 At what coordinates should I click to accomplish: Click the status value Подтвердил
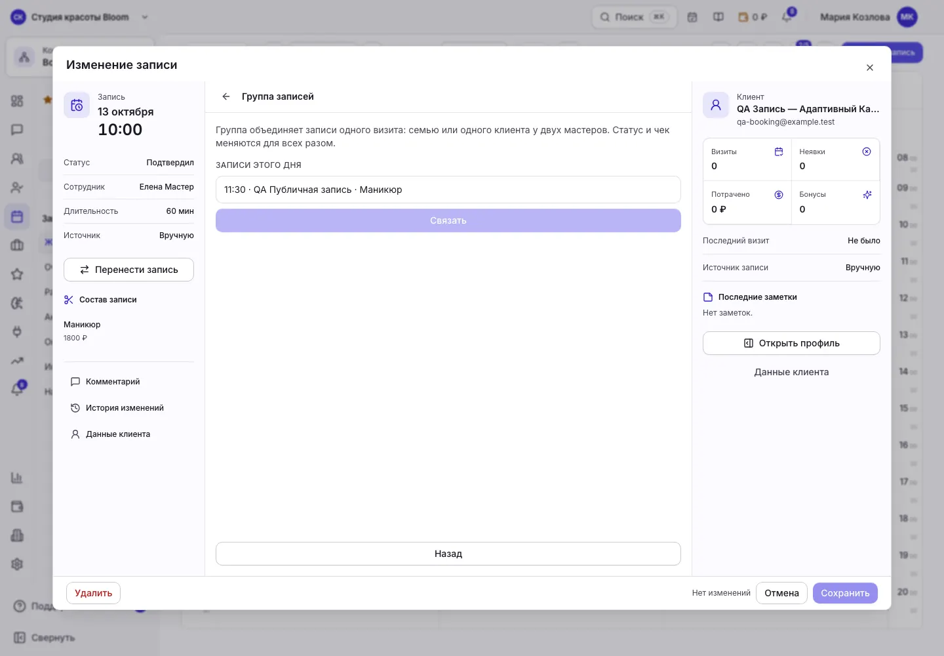(x=170, y=163)
